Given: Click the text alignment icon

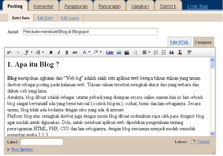Looking at the screenshot, I should tap(145, 53).
